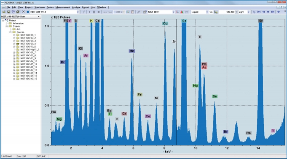The height and width of the screenshot is (159, 287).
Task: Collapse the Spectra tree node
Action: (x=11, y=32)
